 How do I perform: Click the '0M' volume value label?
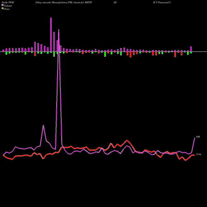198,137
